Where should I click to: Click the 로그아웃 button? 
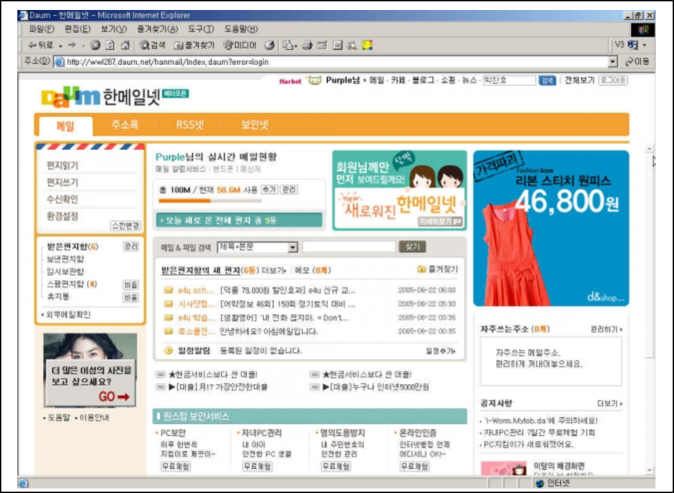tap(613, 81)
